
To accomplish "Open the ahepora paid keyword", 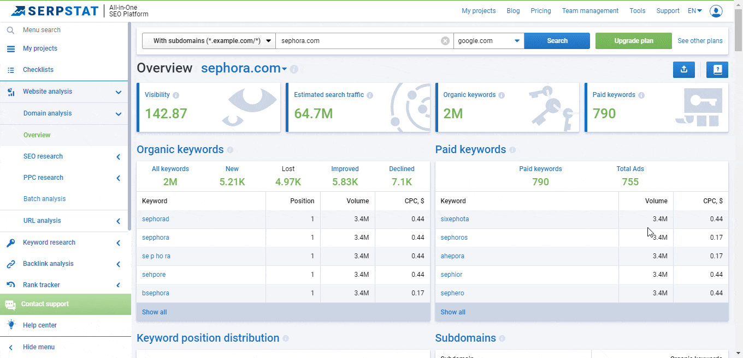I will pos(452,256).
